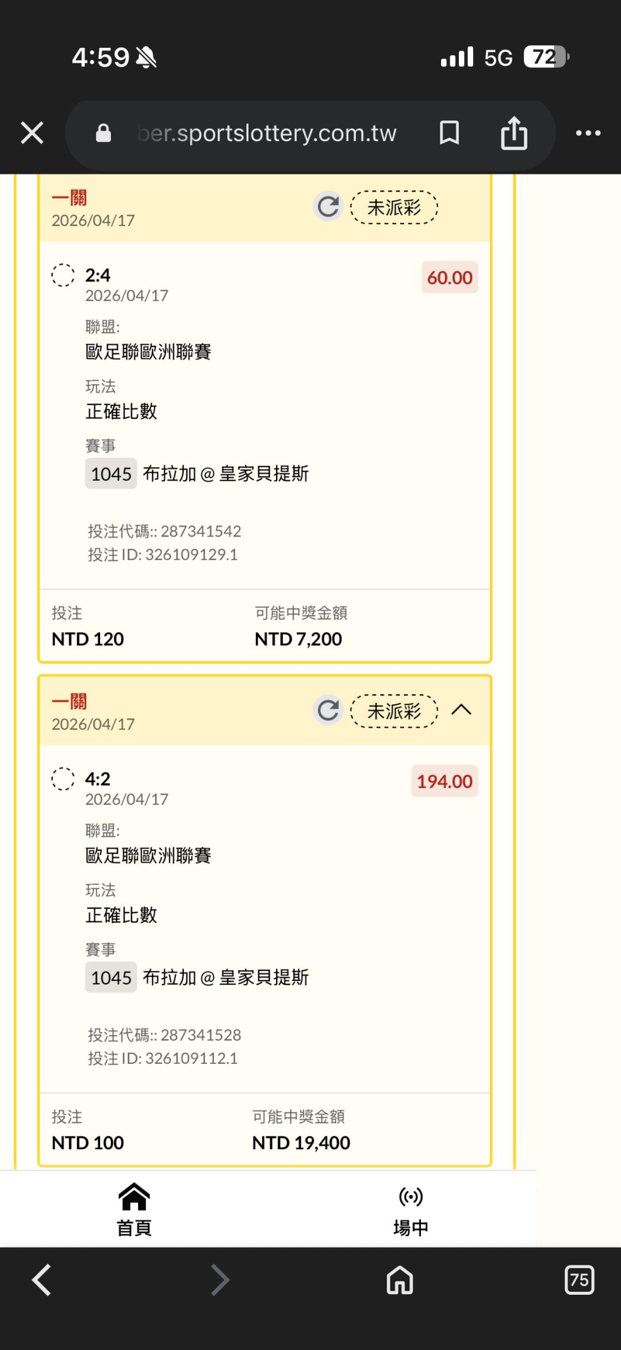Close the in-app browser with X
The image size is (621, 1350).
pyautogui.click(x=32, y=133)
